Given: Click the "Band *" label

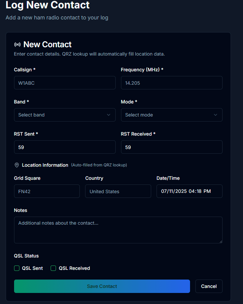Looking at the screenshot, I should [21, 102].
